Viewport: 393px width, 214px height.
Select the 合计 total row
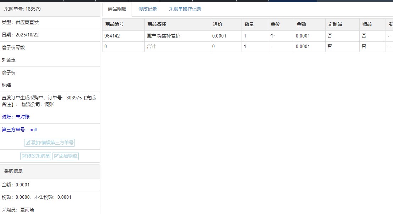pyautogui.click(x=151, y=47)
